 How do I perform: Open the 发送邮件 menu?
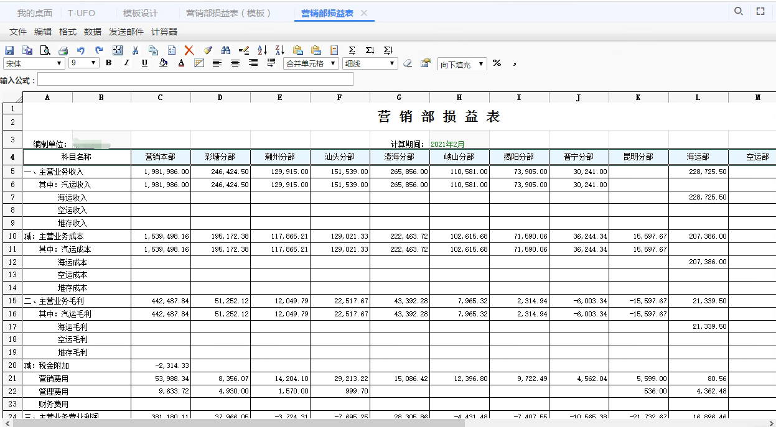click(x=126, y=32)
